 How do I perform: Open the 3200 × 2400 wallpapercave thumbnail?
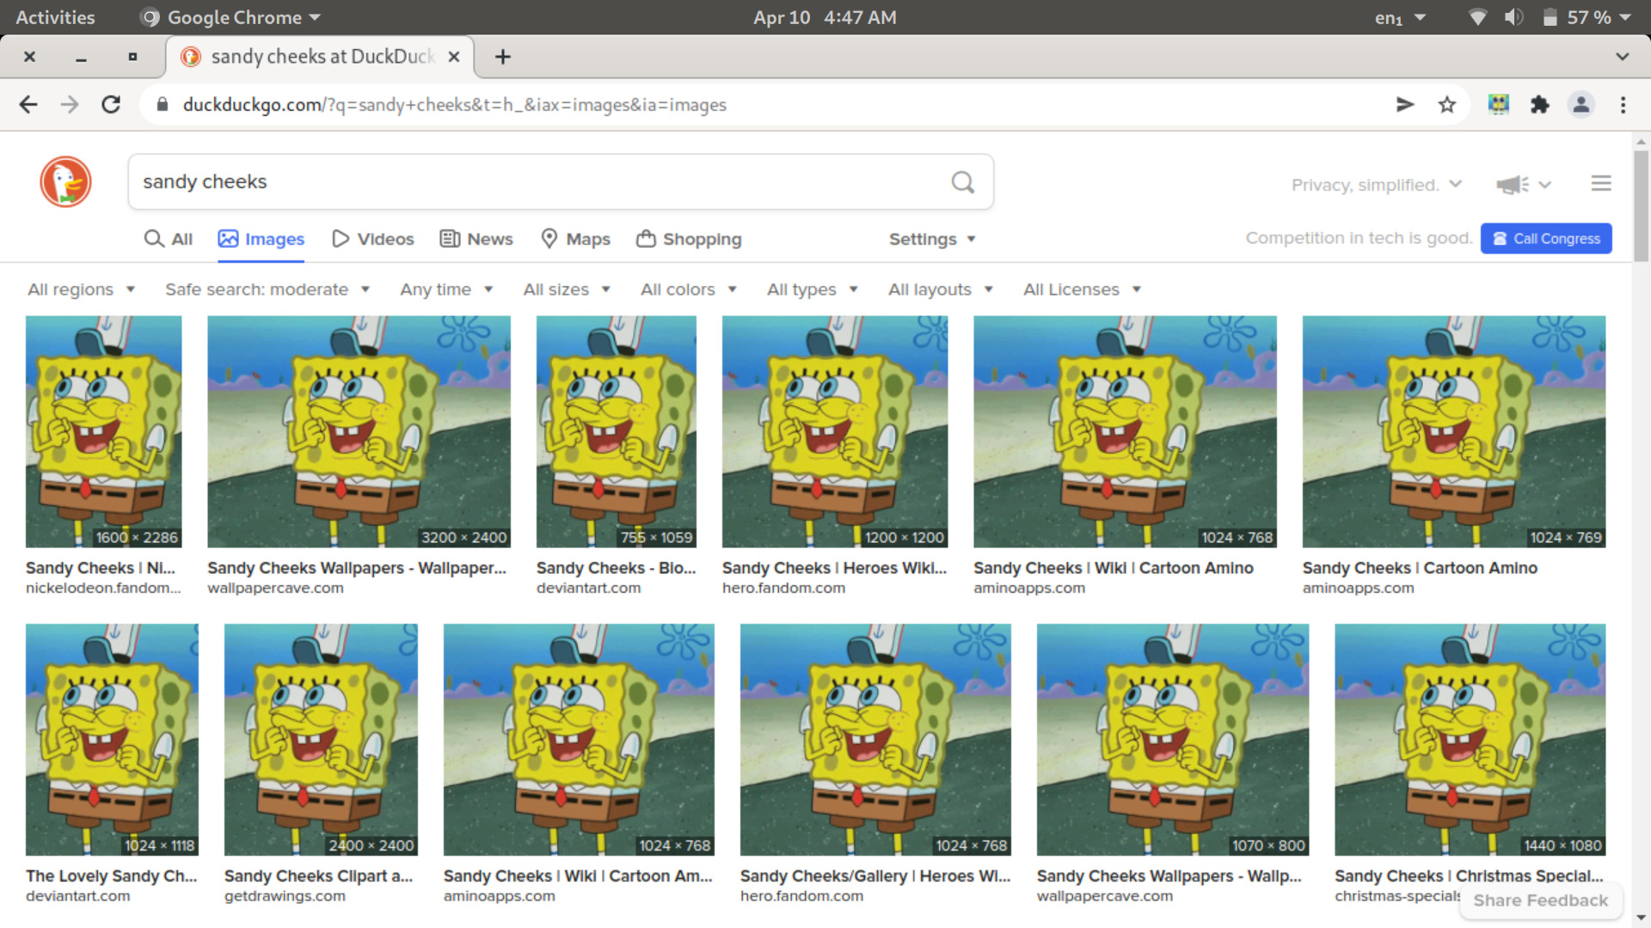[x=359, y=431]
